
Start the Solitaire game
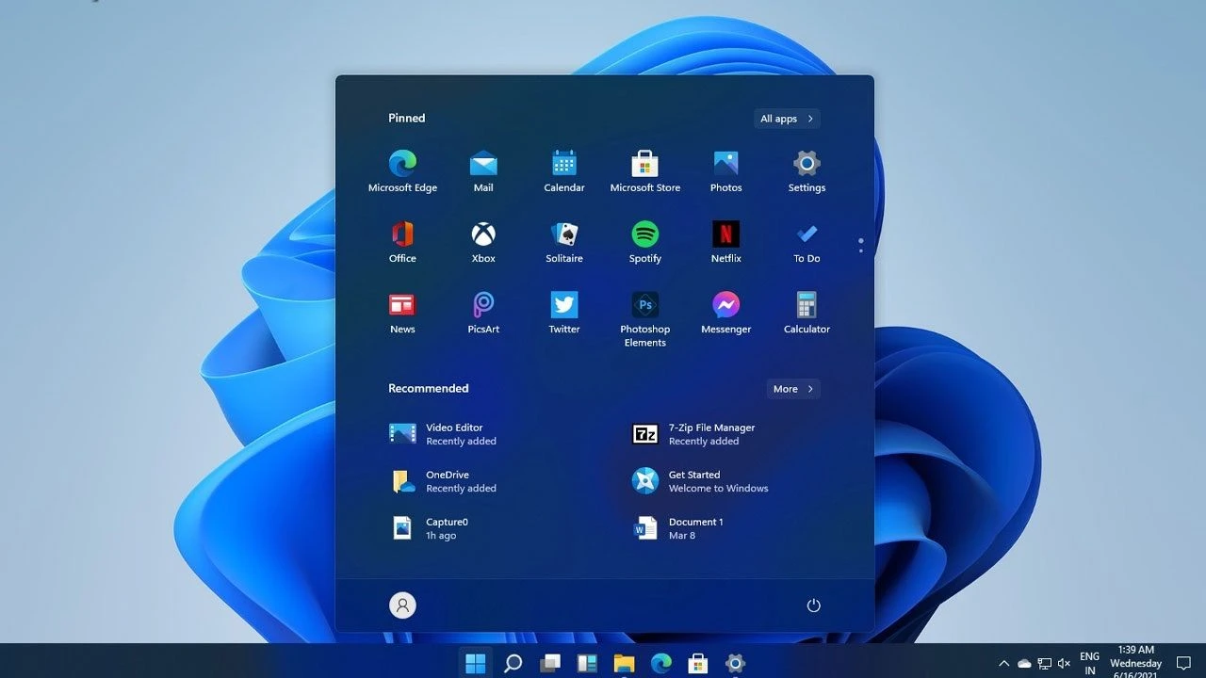point(563,234)
